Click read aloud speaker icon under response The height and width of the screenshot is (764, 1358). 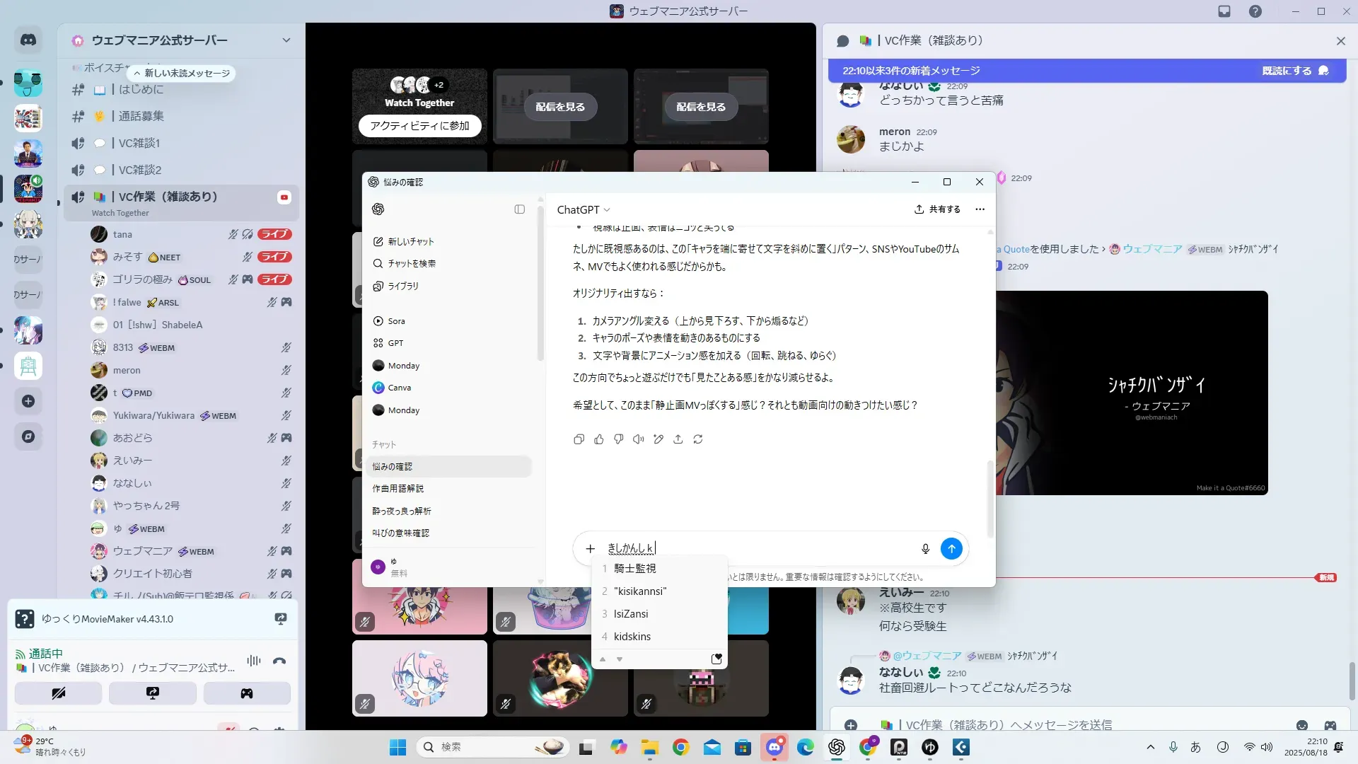(x=638, y=439)
